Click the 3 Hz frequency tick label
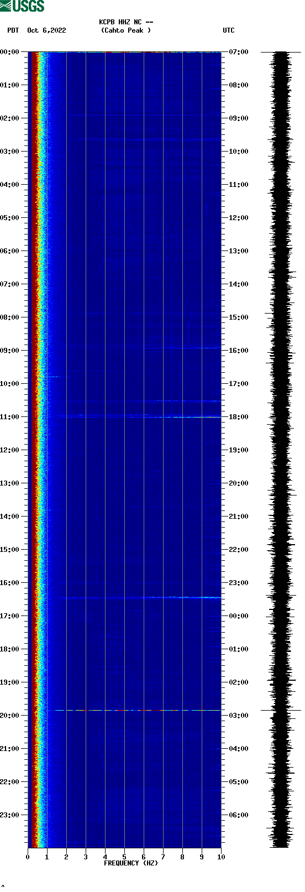305x892 pixels. click(86, 857)
